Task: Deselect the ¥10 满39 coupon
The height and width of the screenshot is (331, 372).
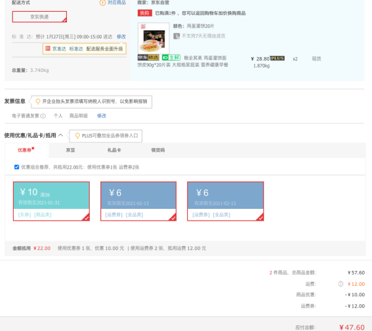Action: (x=51, y=201)
